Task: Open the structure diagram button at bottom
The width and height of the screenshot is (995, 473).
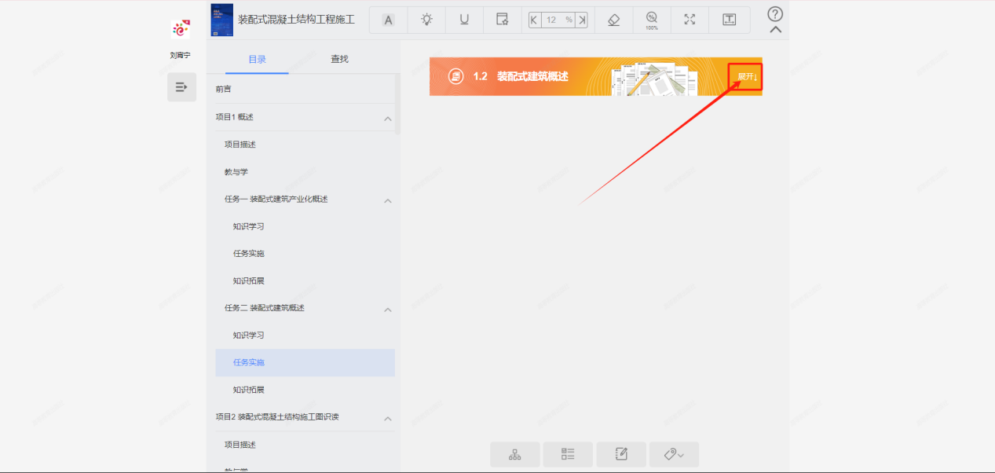Action: click(x=515, y=454)
